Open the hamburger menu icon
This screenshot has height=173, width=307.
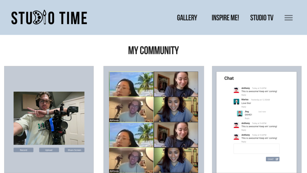coord(288,18)
